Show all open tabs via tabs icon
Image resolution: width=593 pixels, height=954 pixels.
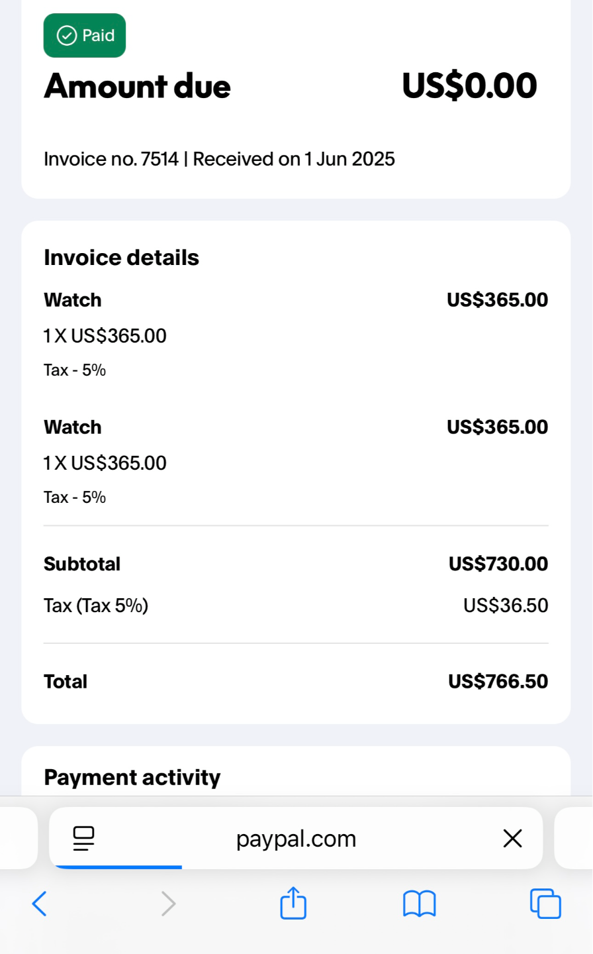click(x=545, y=904)
